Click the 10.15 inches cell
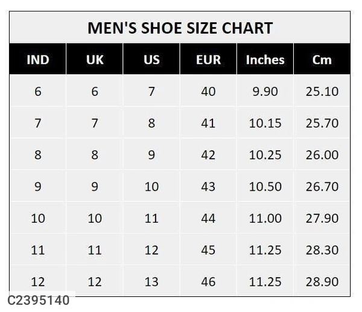The height and width of the screenshot is (312, 362). 265,123
